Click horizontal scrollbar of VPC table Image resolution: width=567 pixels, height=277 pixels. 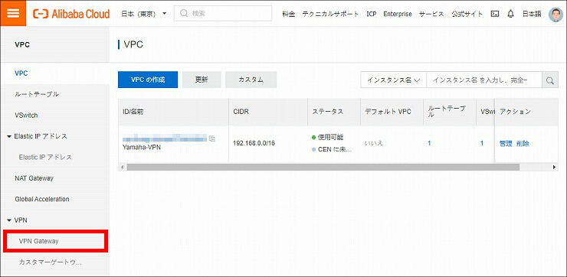(x=323, y=168)
